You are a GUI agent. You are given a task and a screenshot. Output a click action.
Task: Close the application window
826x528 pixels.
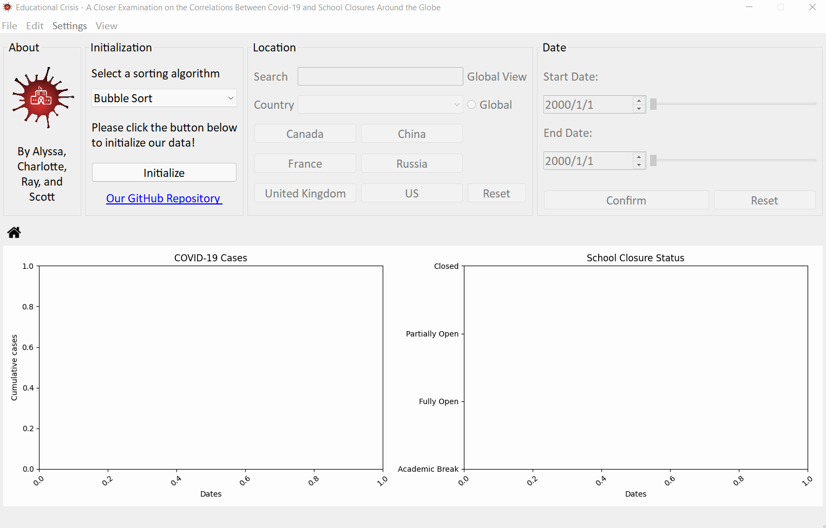[x=812, y=7]
